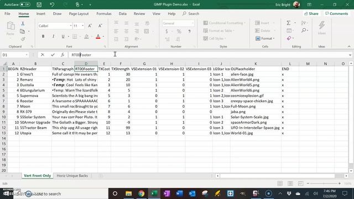Click the Comma Style icon
Image resolution: width=354 pixels, height=199 pixels.
pos(189,31)
